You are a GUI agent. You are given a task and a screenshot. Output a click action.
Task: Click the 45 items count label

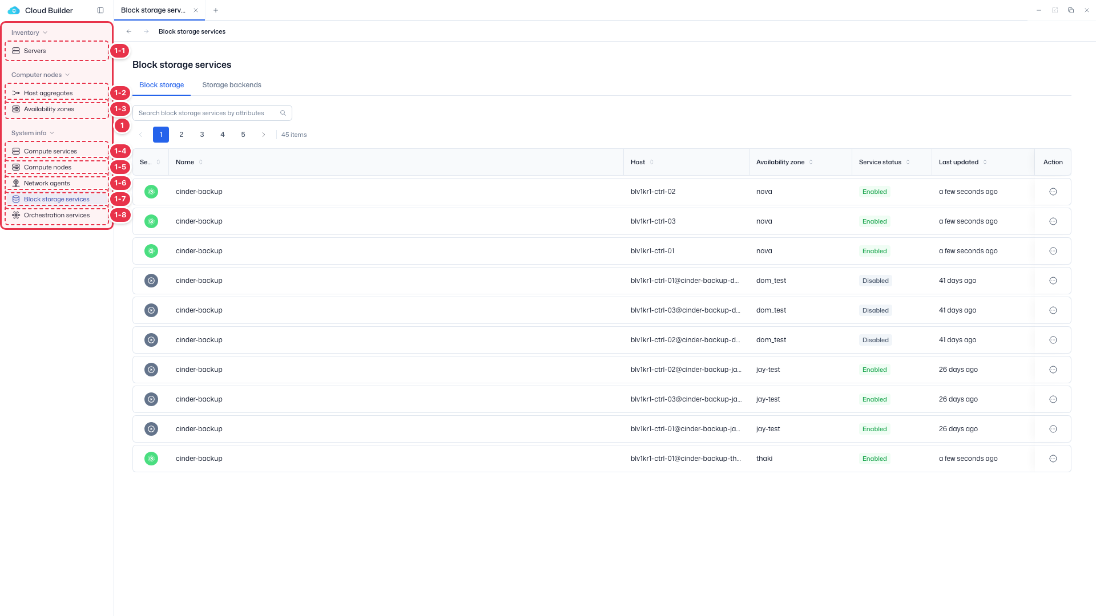click(294, 135)
